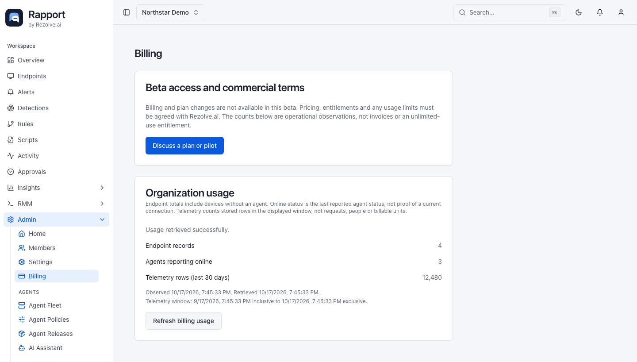
Task: Click Refresh billing usage button
Action: [184, 321]
